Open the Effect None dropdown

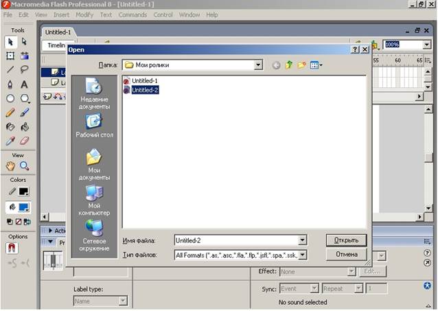click(351, 271)
